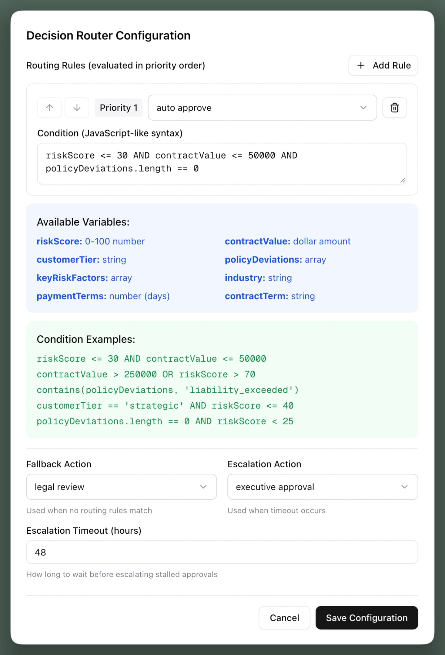Click the Add Rule button
Image resolution: width=445 pixels, height=655 pixels.
coord(383,65)
